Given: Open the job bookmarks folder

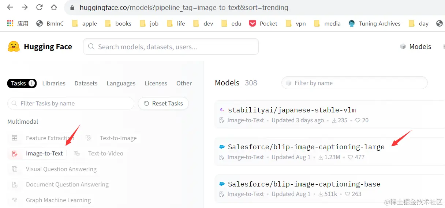Looking at the screenshot, I should pyautogui.click(x=149, y=23).
